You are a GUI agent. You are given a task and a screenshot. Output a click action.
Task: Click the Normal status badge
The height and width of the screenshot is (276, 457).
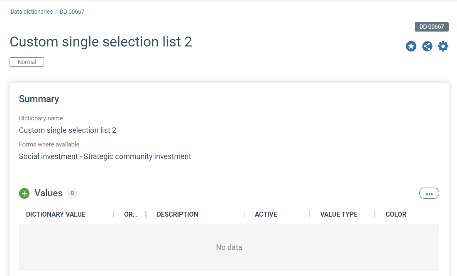(x=27, y=62)
